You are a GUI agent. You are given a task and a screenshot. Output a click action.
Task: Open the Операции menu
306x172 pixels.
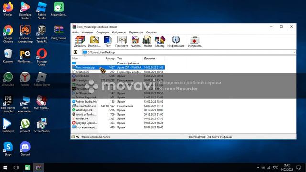click(102, 32)
